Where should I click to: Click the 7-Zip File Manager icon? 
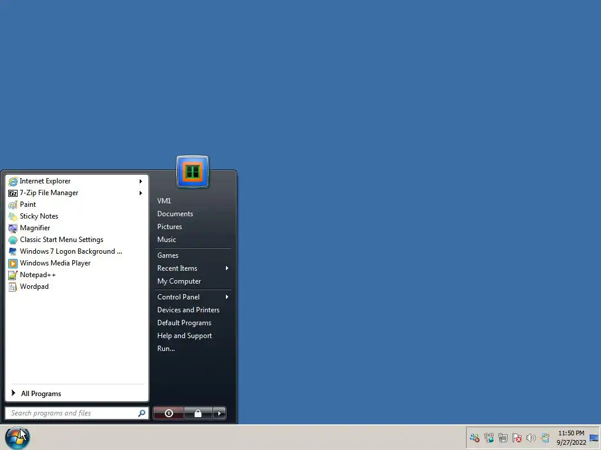13,193
